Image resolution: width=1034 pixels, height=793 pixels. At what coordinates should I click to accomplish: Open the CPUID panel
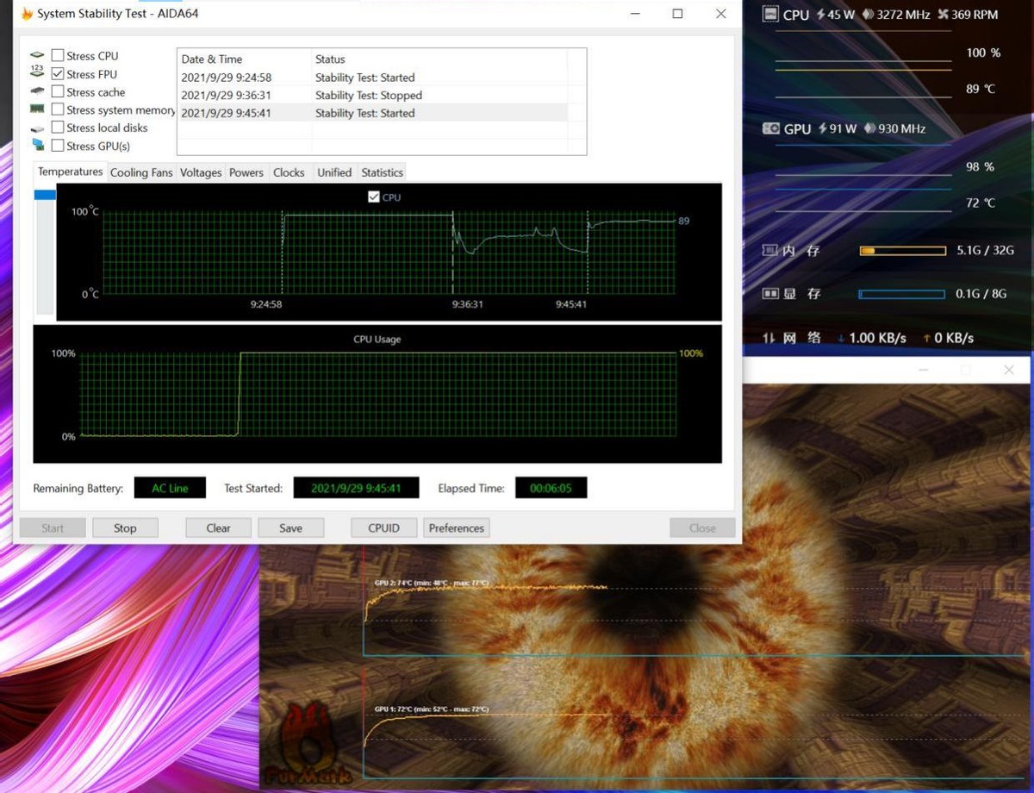point(383,528)
